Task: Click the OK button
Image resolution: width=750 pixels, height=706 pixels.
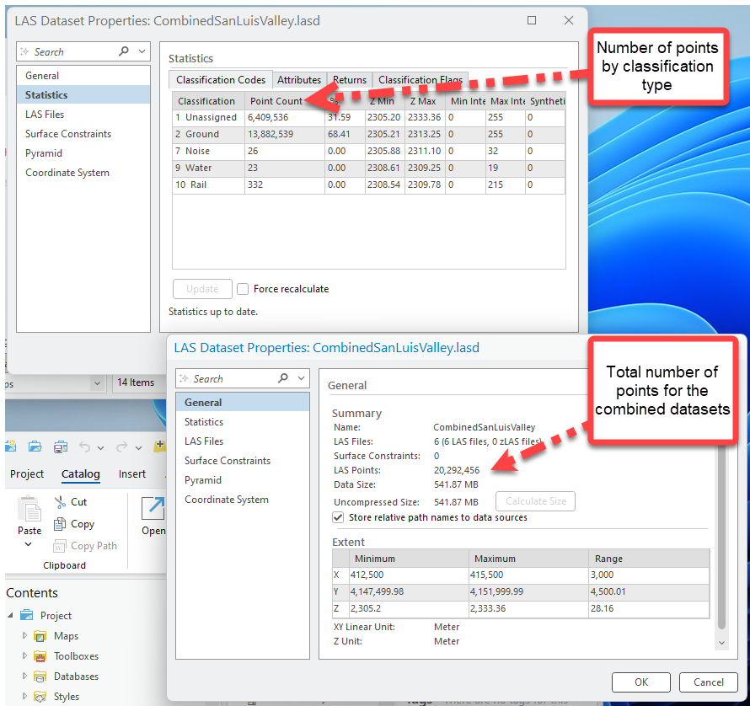Action: pos(641,682)
